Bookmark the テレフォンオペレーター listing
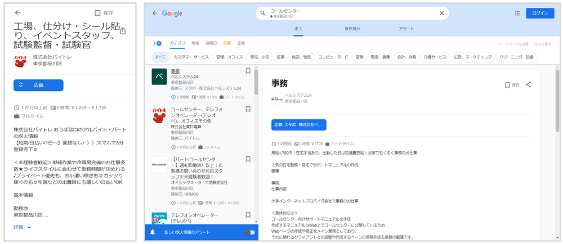This screenshot has height=244, width=563. (248, 216)
